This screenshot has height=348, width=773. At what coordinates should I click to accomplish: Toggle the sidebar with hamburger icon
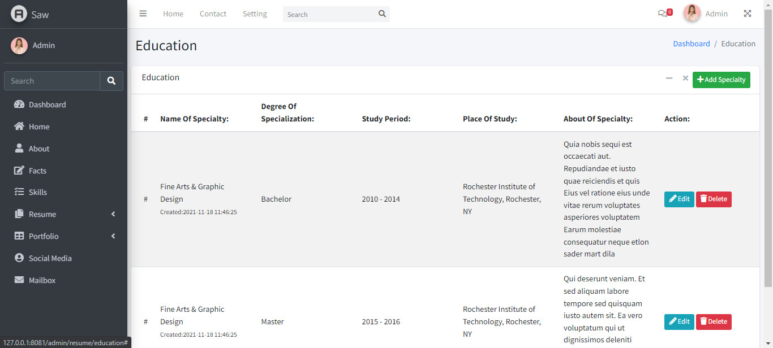pyautogui.click(x=143, y=14)
